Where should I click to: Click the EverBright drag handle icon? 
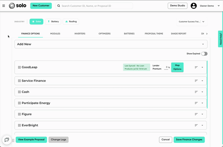tap(19, 125)
